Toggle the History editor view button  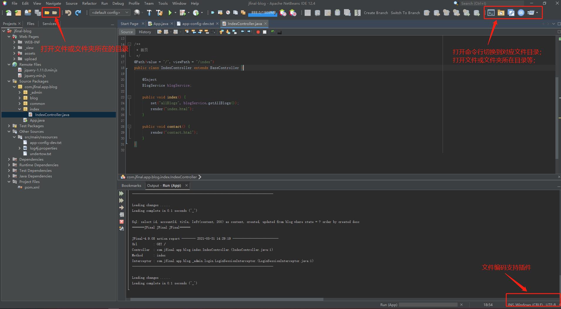pos(145,32)
